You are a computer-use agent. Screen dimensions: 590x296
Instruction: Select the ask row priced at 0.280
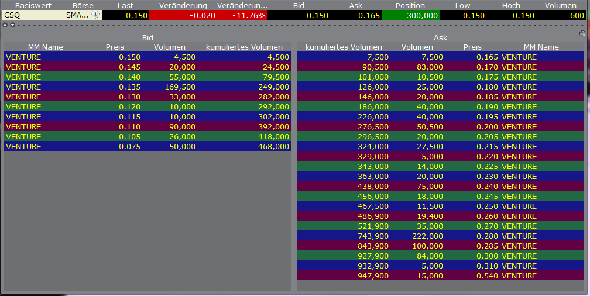click(x=440, y=236)
